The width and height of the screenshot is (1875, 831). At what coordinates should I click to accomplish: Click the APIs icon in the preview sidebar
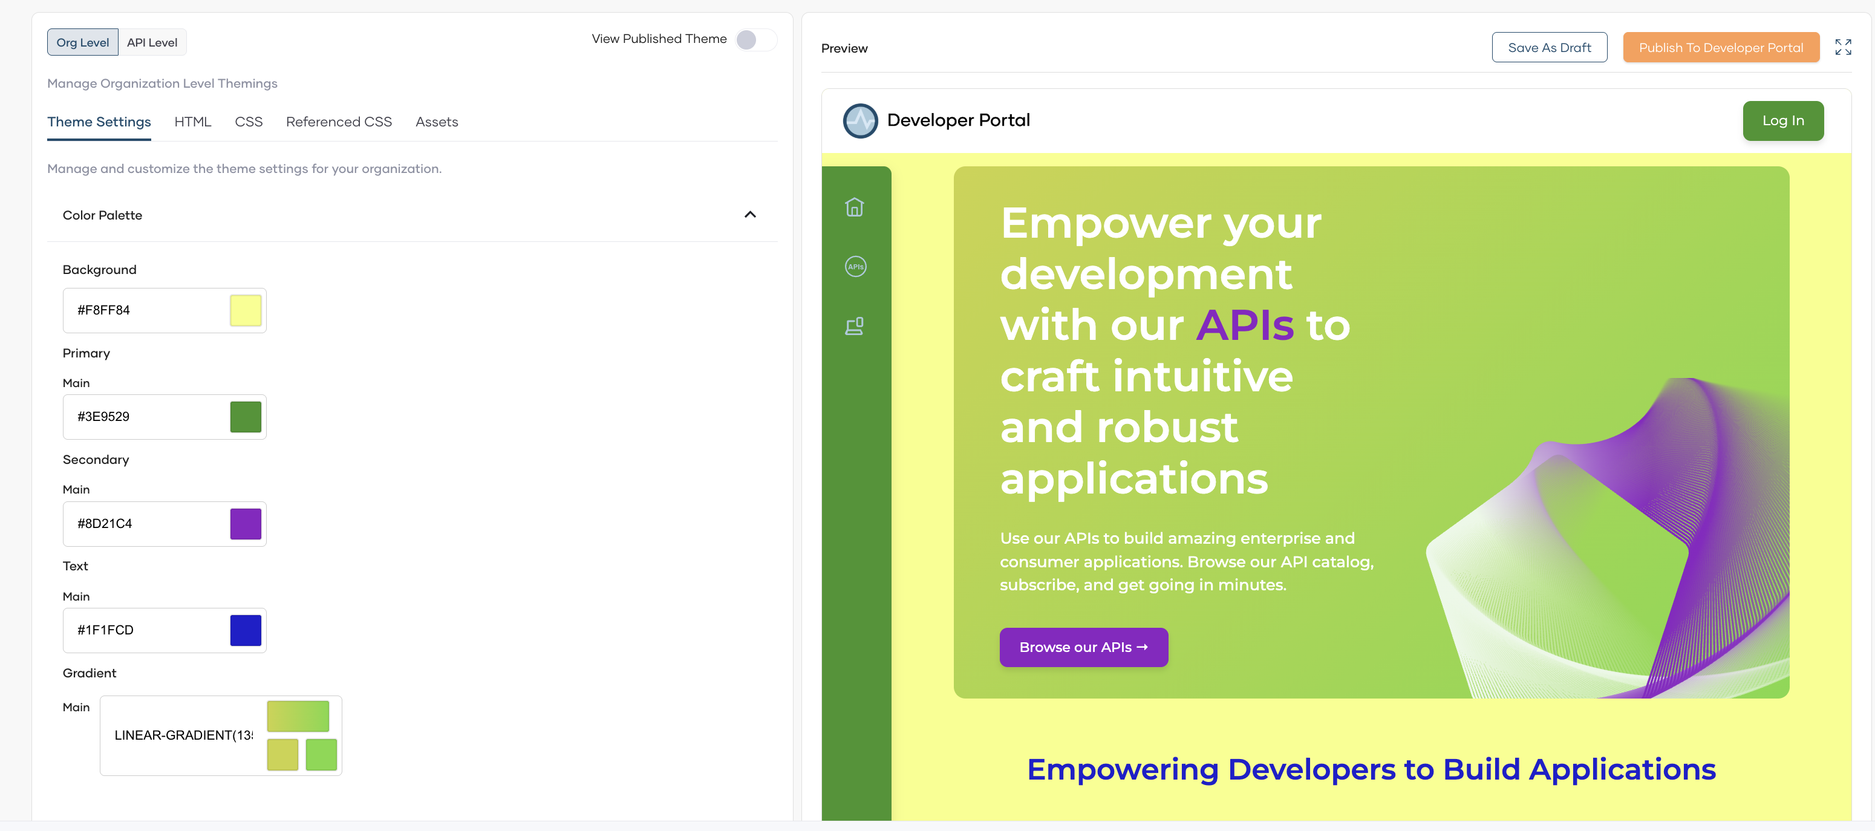tap(855, 266)
